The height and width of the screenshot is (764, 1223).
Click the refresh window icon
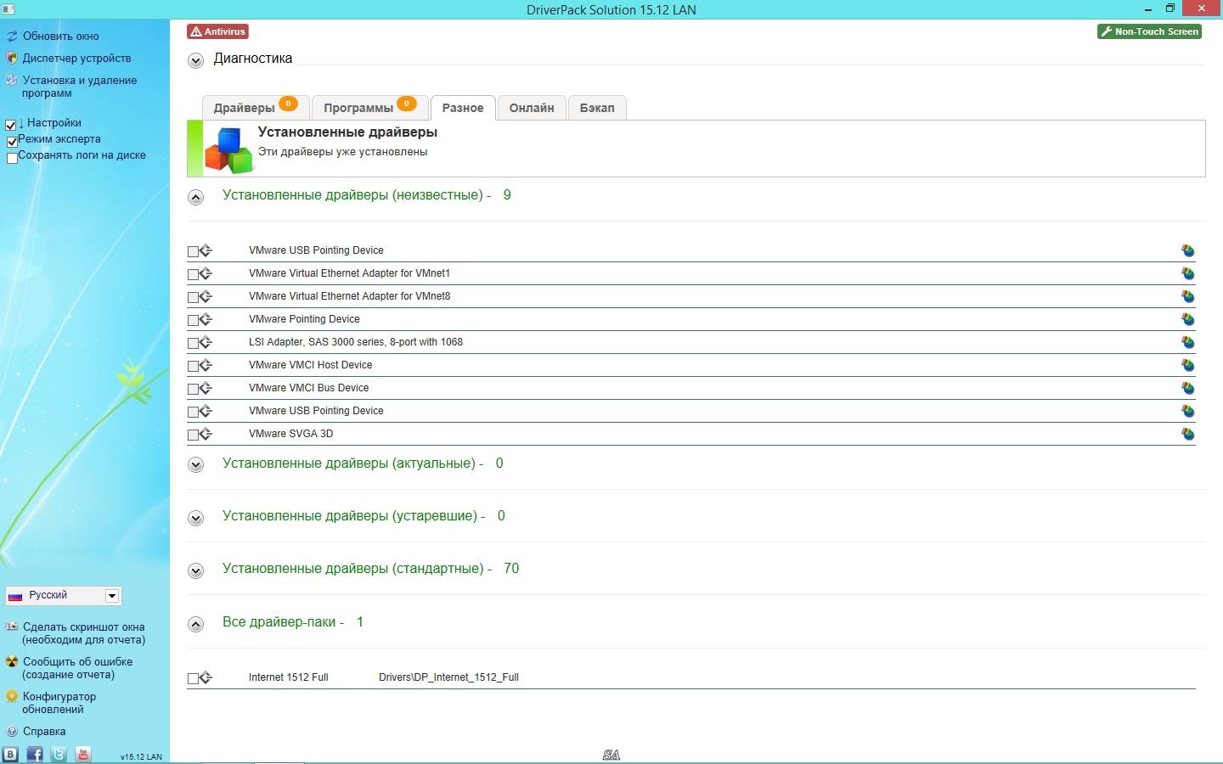(12, 37)
